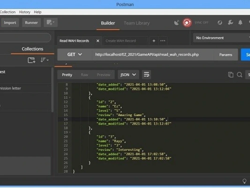Click date_modified 13:12:07 line
Image resolution: width=250 pixels, height=188 pixels.
point(134,124)
